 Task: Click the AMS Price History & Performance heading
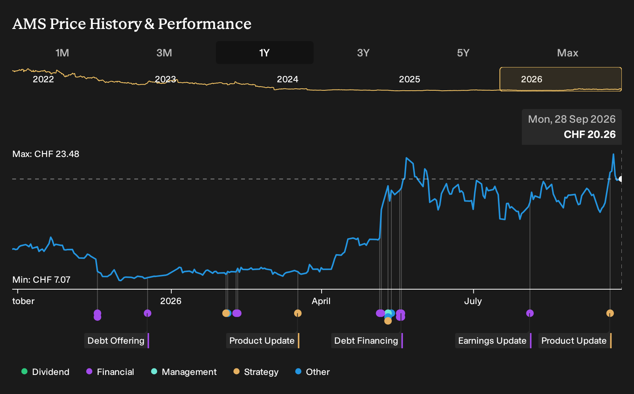[x=132, y=24]
